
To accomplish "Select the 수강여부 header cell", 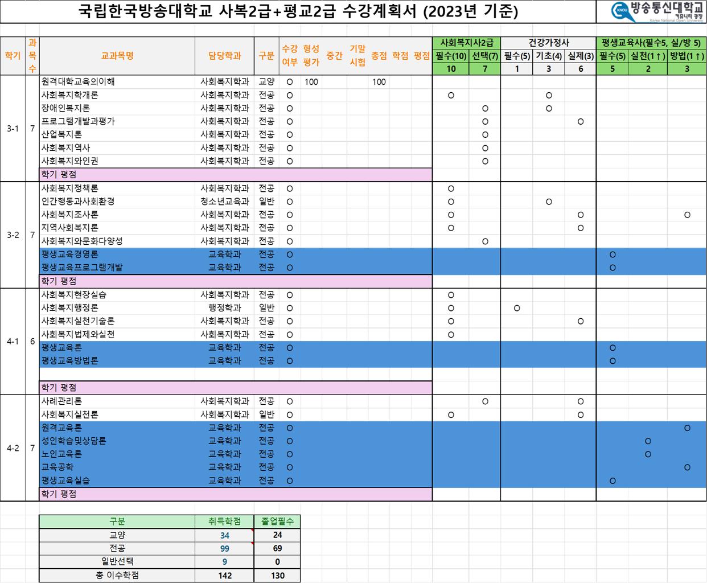I will [x=290, y=56].
